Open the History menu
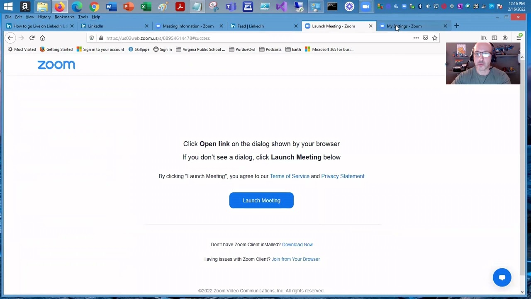 (x=44, y=17)
